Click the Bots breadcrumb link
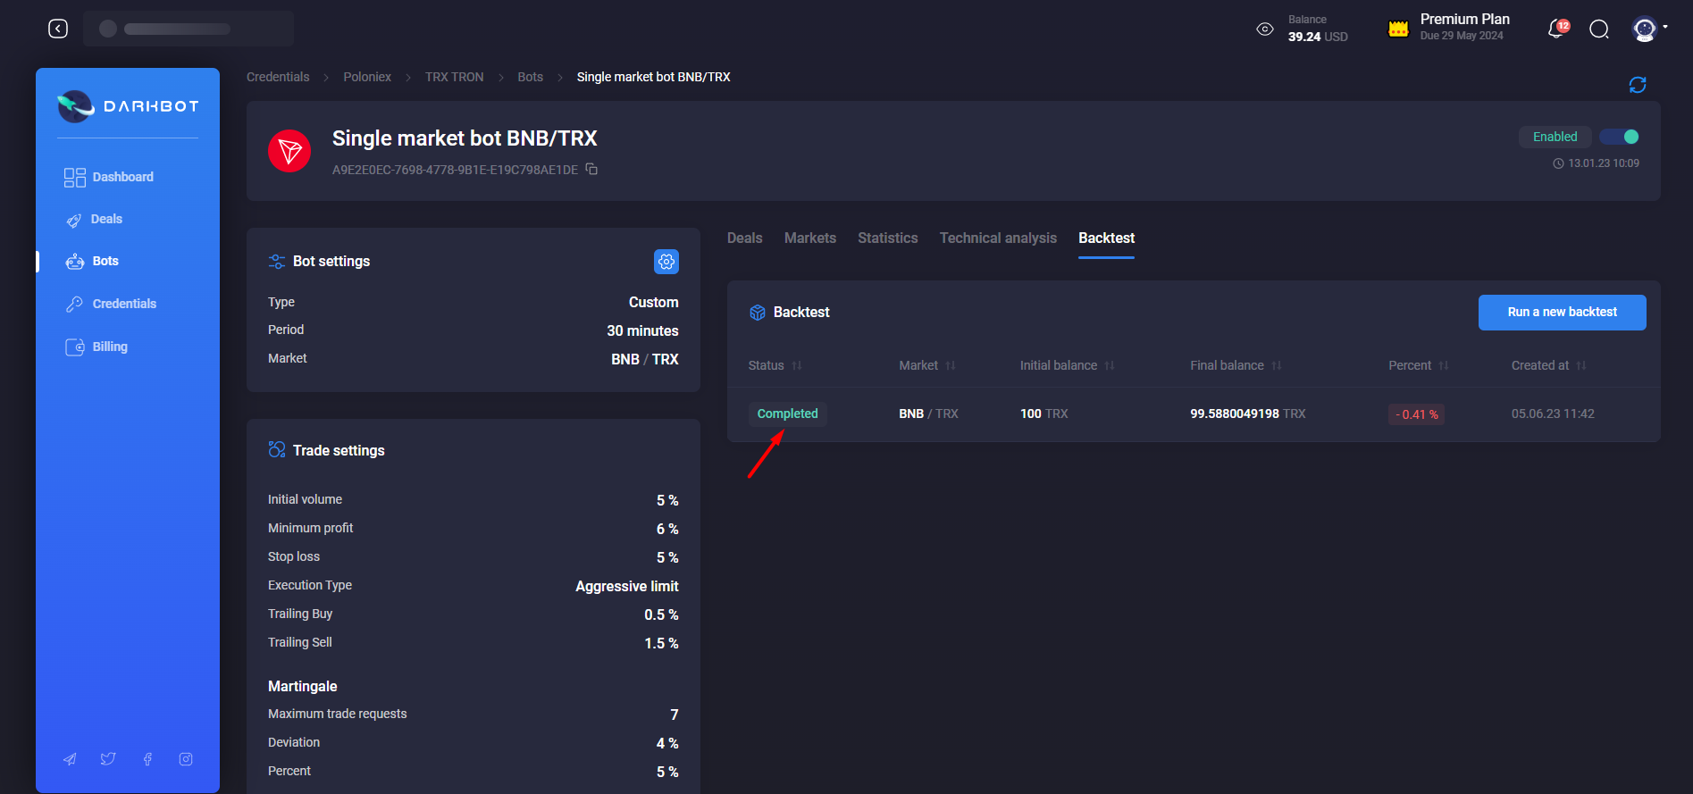The image size is (1693, 794). (530, 77)
